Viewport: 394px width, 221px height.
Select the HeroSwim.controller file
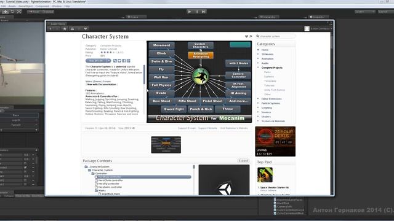[108, 187]
